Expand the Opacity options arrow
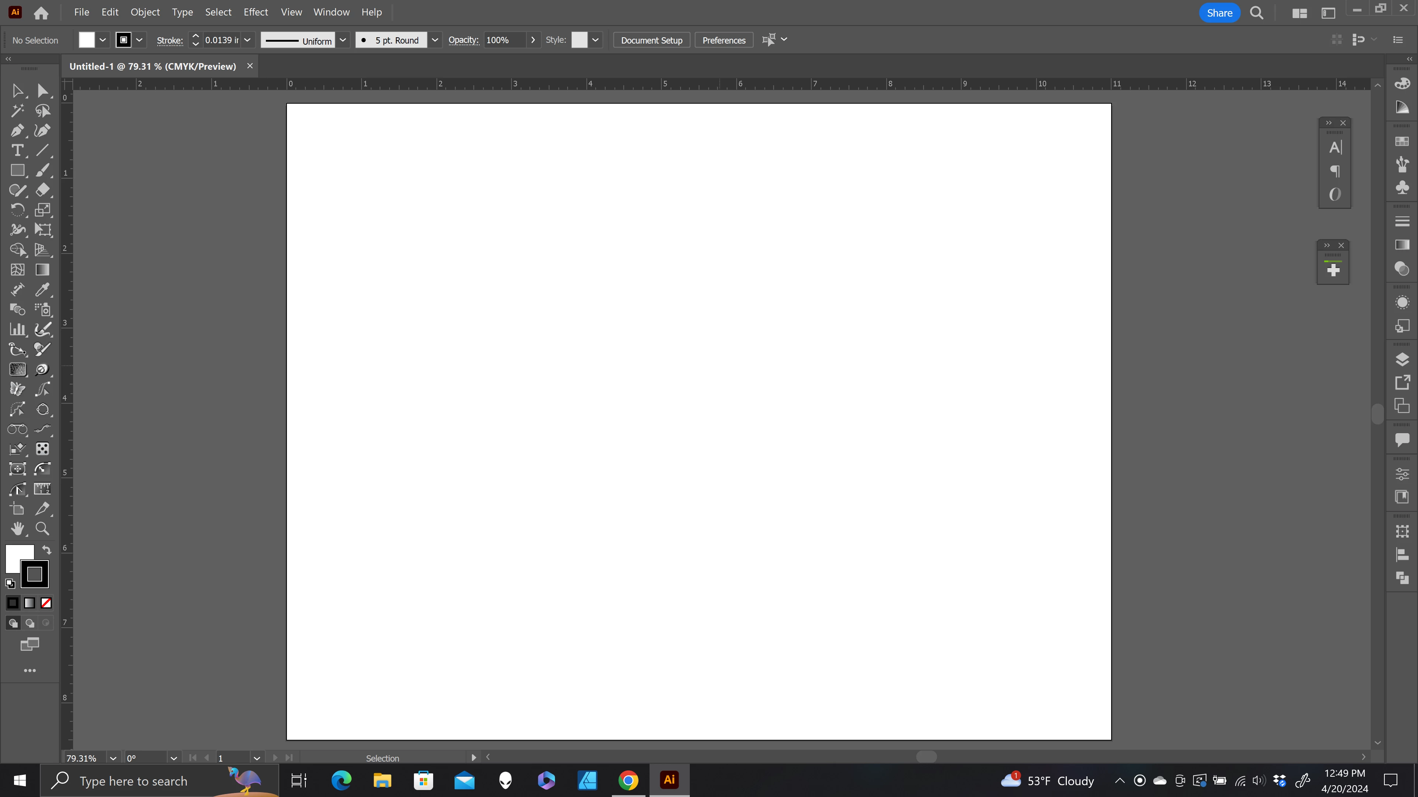This screenshot has height=797, width=1418. [532, 40]
